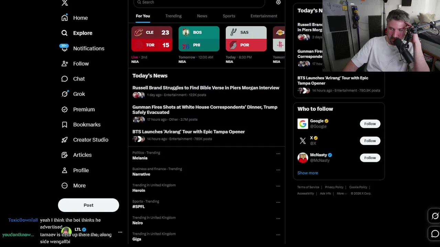440x247 pixels.
Task: Open more options for Neiro trend
Action: coord(278,219)
